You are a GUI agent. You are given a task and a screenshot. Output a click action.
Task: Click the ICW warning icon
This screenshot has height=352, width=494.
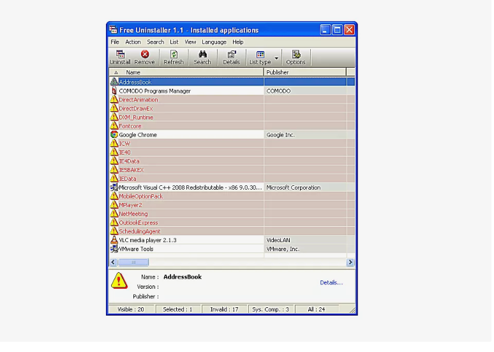click(x=114, y=144)
